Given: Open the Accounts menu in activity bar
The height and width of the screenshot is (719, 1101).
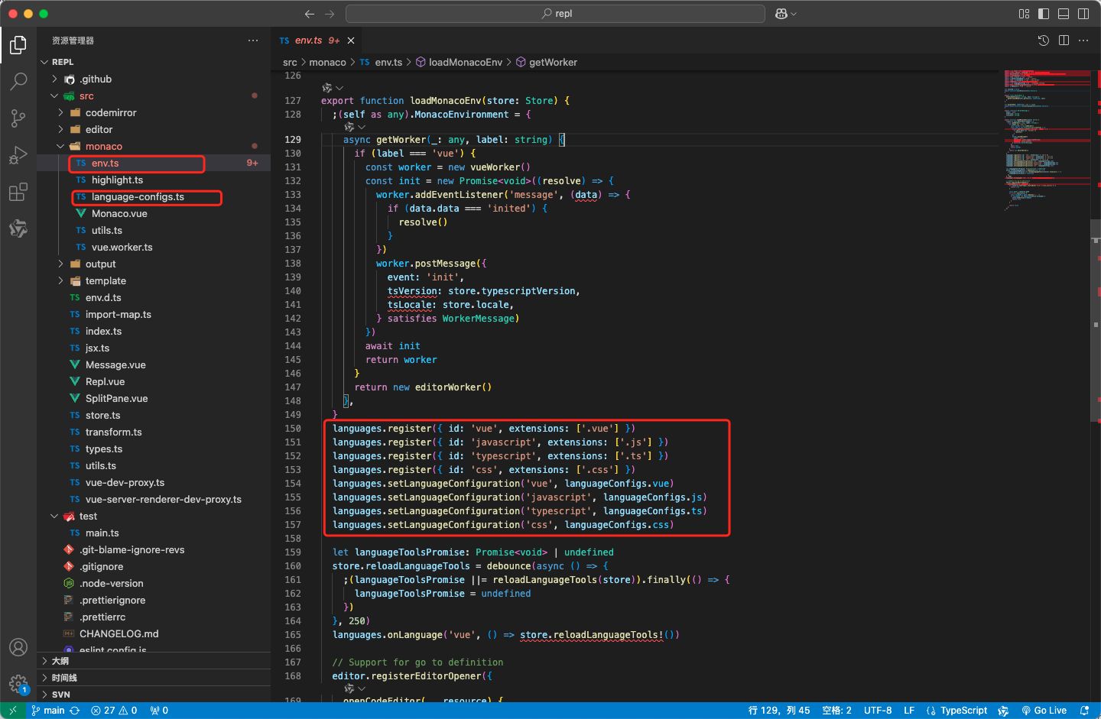Looking at the screenshot, I should [x=18, y=647].
